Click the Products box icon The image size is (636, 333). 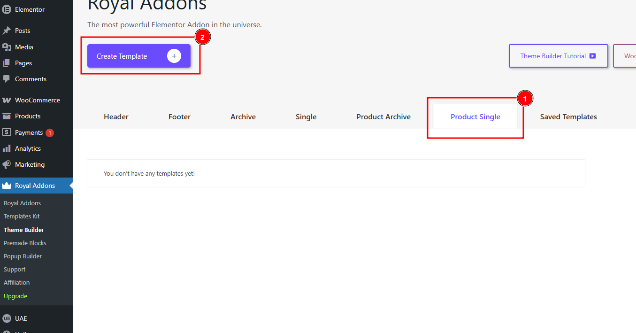click(x=7, y=116)
